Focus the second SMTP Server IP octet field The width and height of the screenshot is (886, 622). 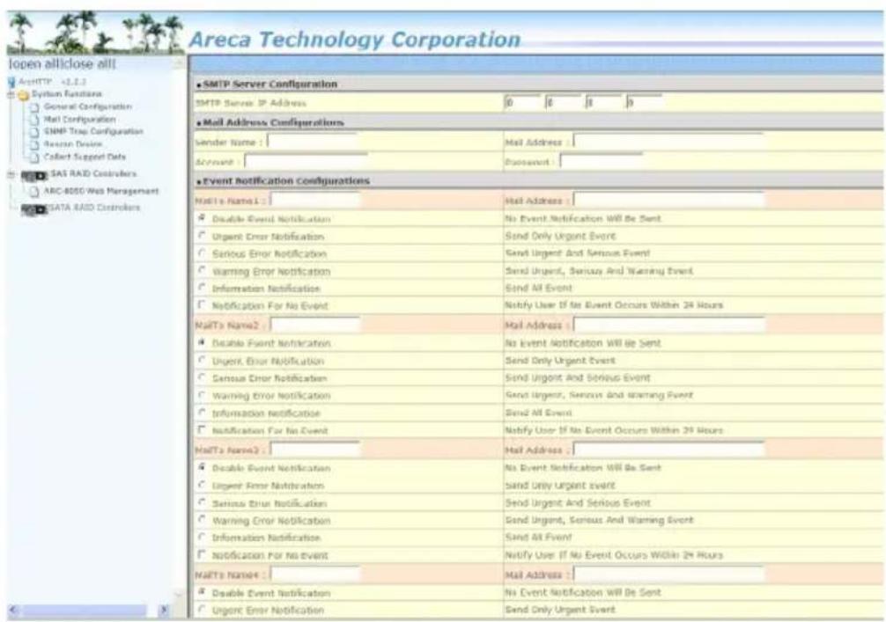pyautogui.click(x=563, y=103)
